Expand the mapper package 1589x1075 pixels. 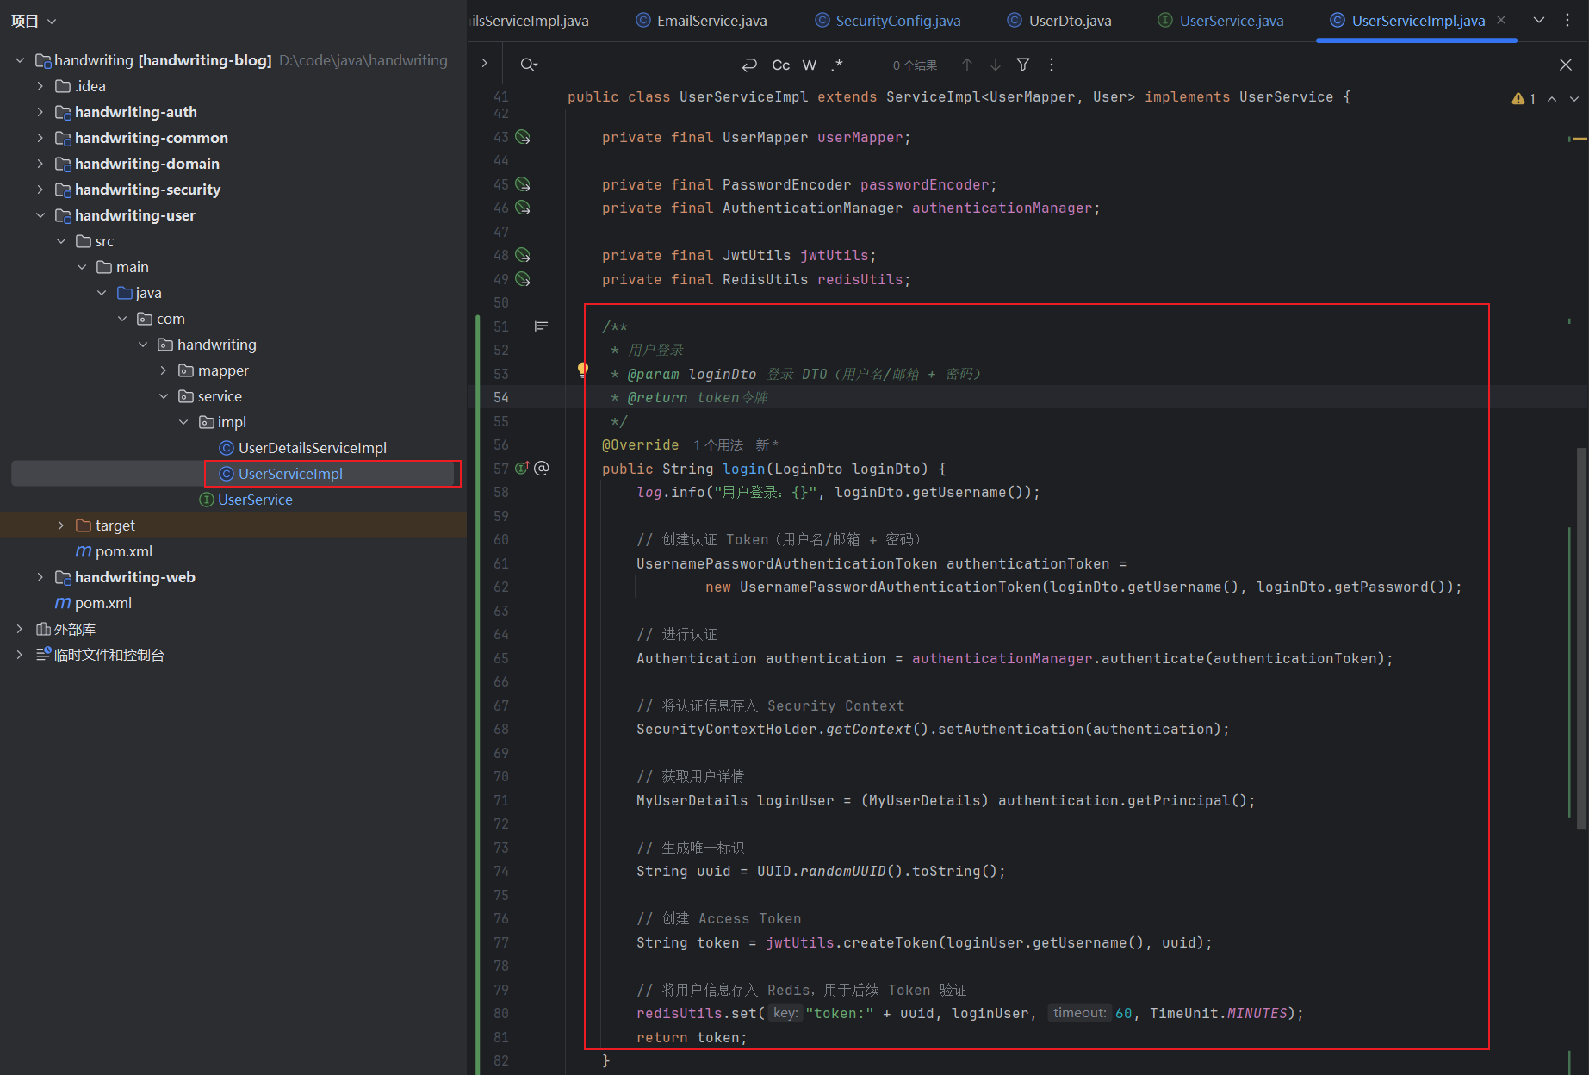[x=164, y=370]
